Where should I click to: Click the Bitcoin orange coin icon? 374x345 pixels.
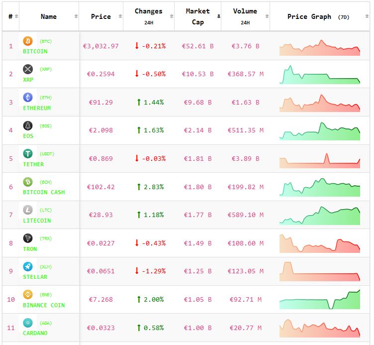(28, 41)
